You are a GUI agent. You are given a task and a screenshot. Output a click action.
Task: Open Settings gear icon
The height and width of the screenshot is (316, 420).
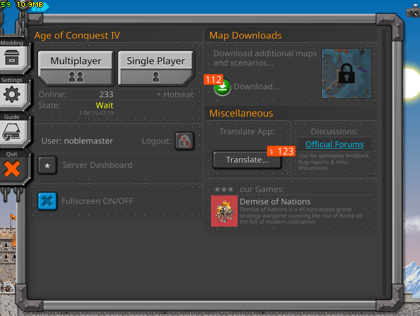12,94
